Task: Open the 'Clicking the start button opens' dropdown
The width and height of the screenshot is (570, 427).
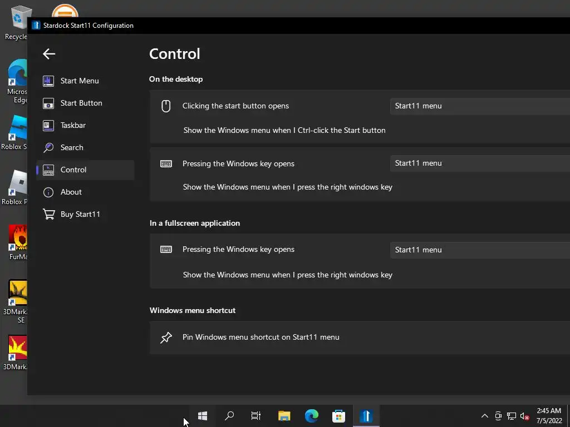Action: pos(480,106)
